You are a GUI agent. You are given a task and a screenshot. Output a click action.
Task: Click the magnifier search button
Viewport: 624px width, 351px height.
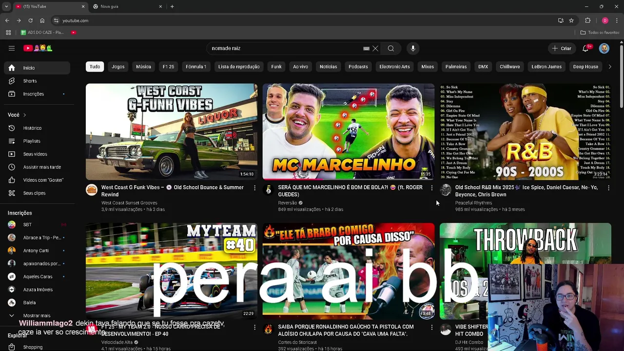point(391,48)
